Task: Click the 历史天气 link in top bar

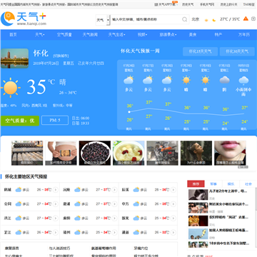Action: coord(188,4)
